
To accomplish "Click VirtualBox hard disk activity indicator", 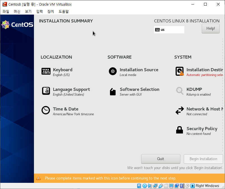I will 139,186.
